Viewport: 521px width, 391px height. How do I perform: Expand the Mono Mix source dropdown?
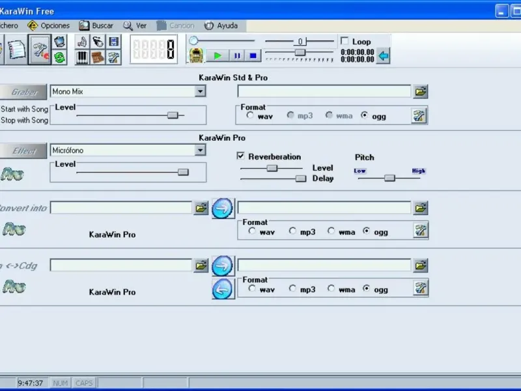pos(200,91)
